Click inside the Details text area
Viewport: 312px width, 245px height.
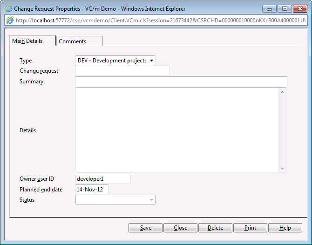click(x=177, y=130)
